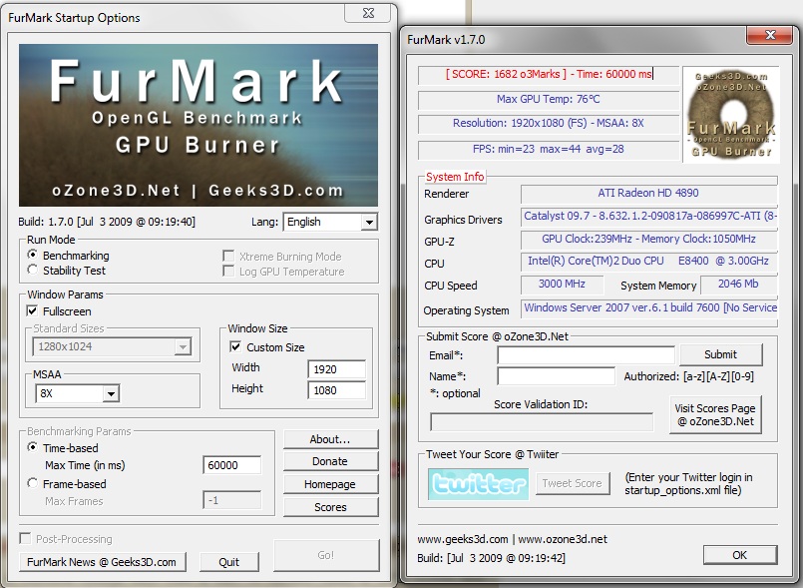
Task: Open Visit Scores Page @ oZone3D.Net
Action: coord(715,414)
